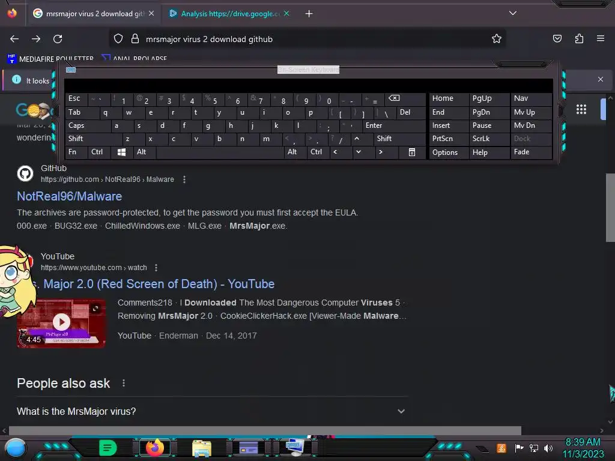This screenshot has width=615, height=461.
Task: Switch to the mrsmajor virus 2 download tab
Action: pyautogui.click(x=94, y=14)
